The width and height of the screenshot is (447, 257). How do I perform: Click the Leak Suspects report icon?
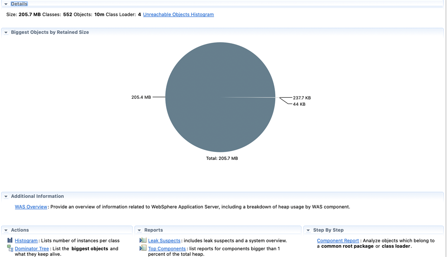[x=143, y=240]
